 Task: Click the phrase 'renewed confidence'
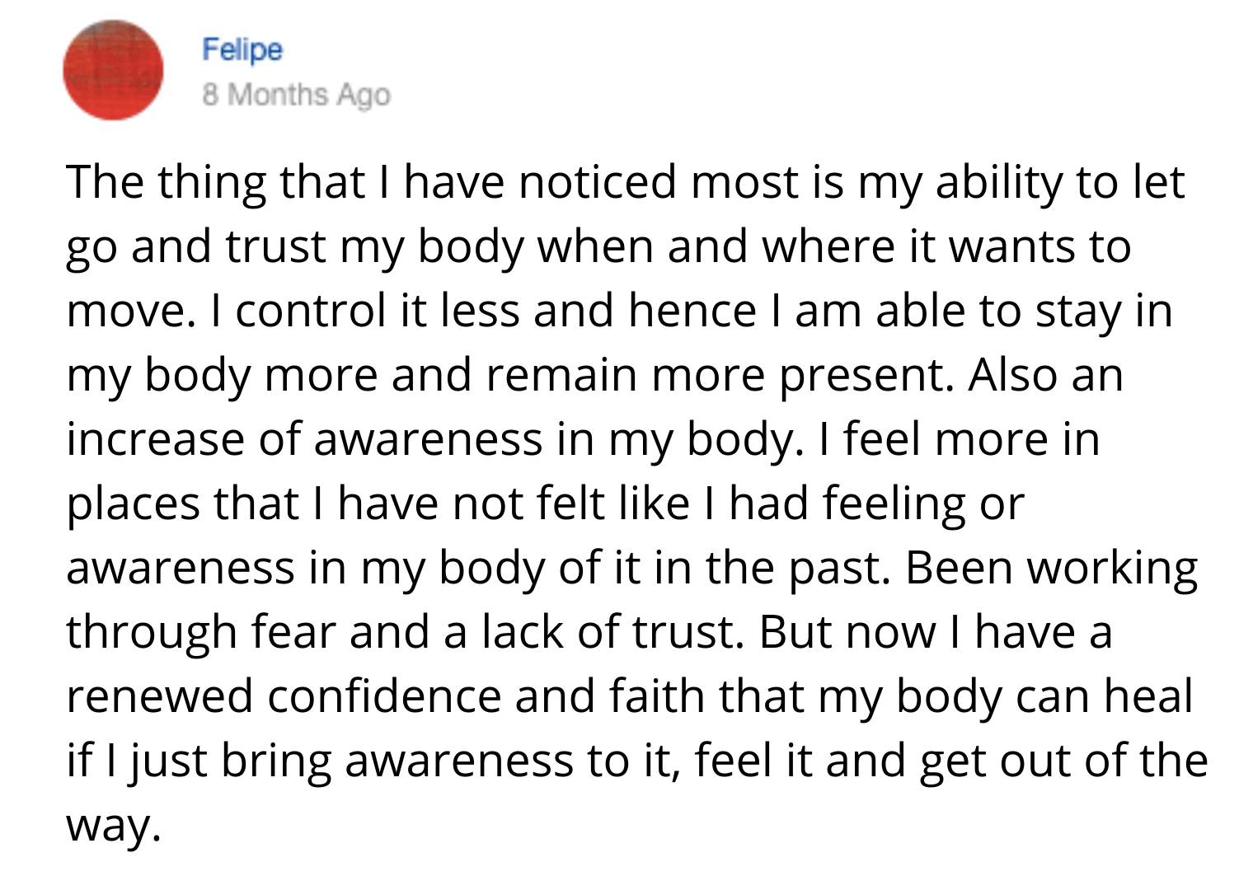(x=284, y=696)
